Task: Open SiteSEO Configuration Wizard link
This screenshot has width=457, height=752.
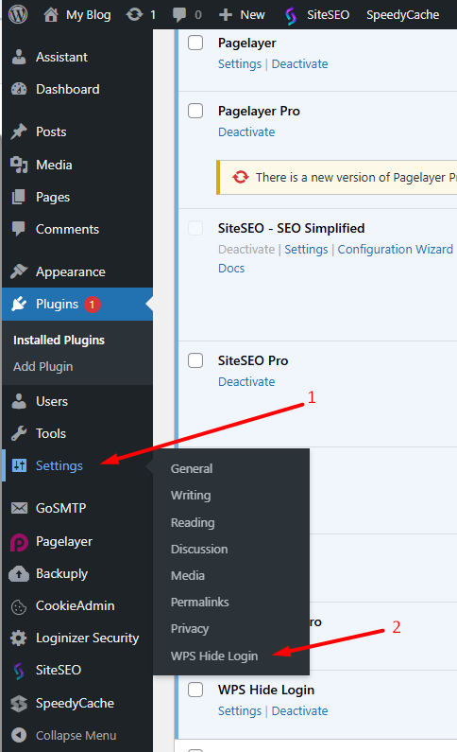Action: click(396, 250)
